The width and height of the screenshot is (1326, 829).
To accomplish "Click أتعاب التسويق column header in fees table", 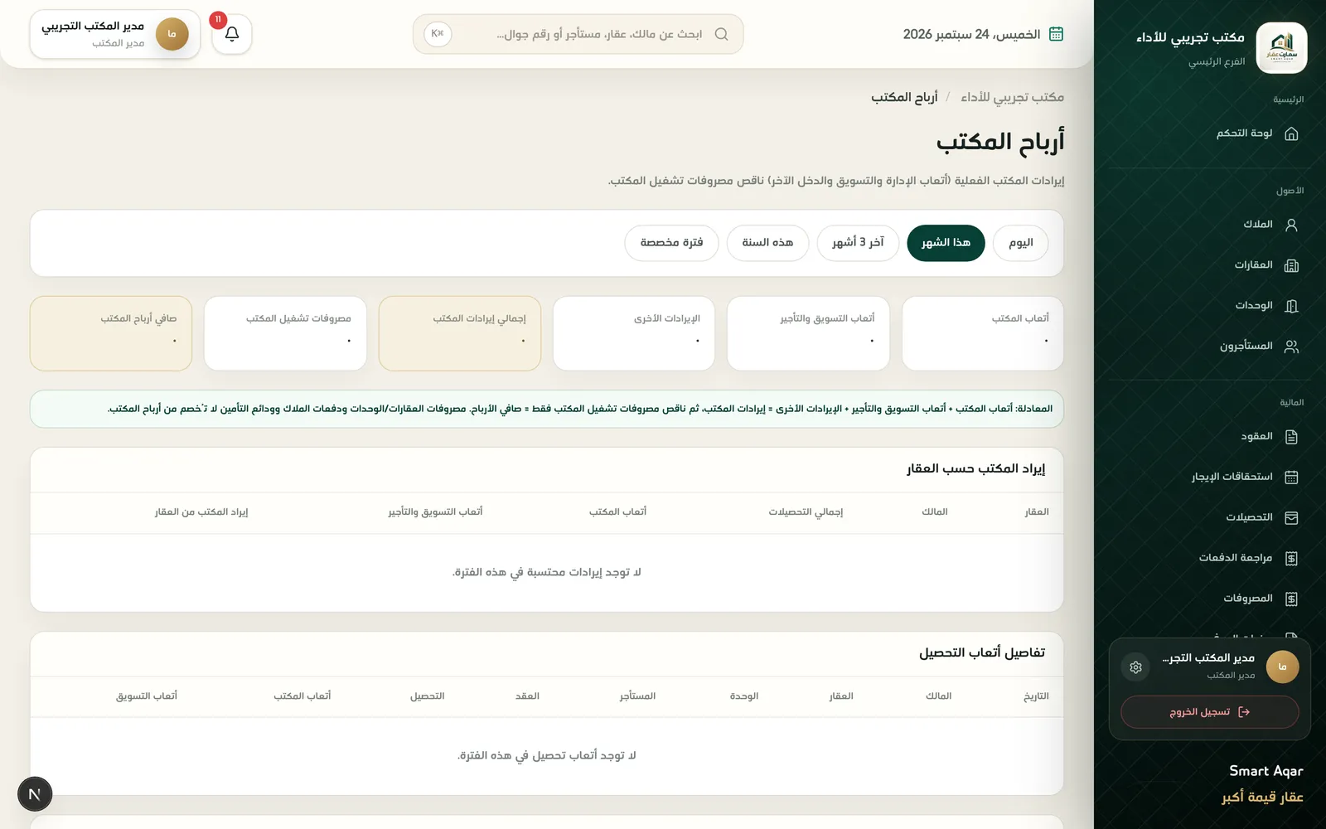I will [x=147, y=696].
